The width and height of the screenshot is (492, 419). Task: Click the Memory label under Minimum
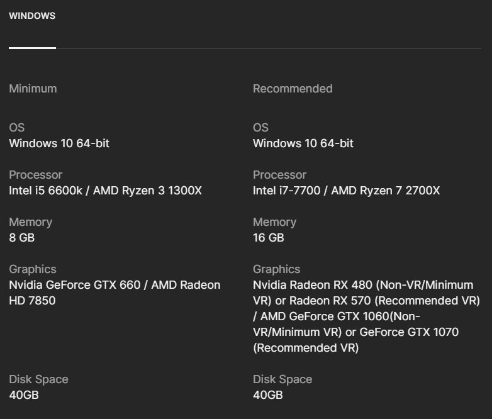coord(30,222)
